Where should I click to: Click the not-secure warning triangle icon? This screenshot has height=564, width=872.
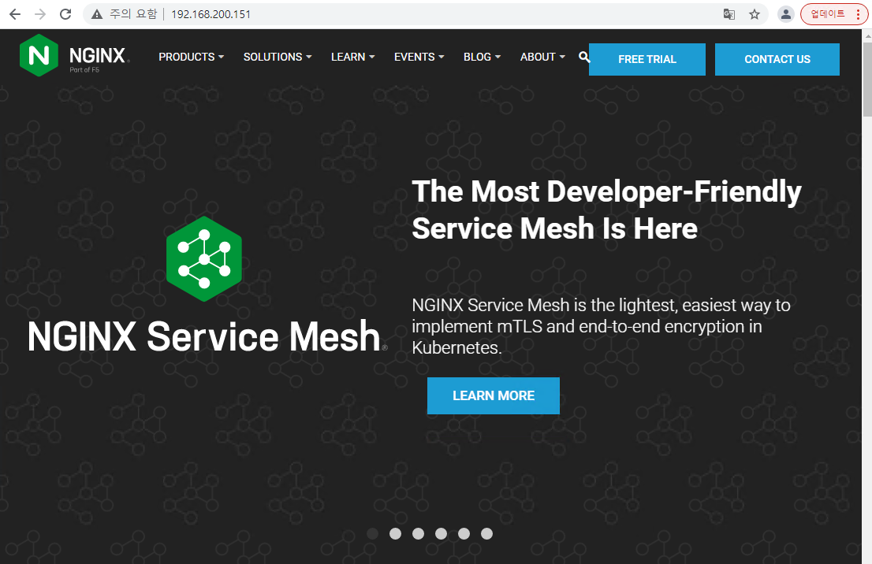[x=97, y=14]
